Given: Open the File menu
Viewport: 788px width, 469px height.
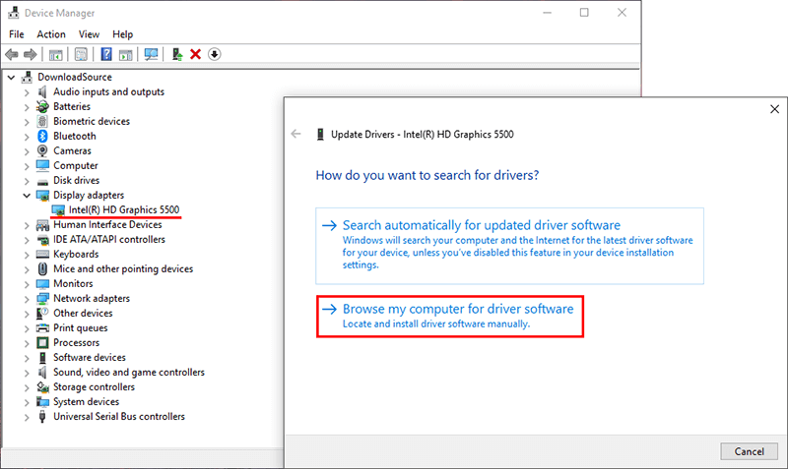Looking at the screenshot, I should 16,34.
